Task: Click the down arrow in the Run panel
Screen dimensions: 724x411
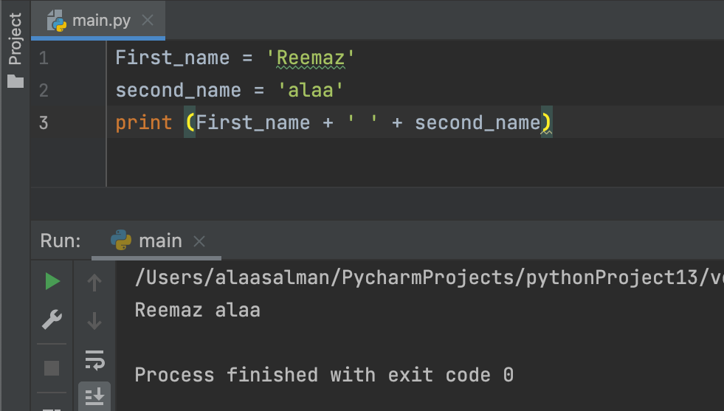Action: 94,320
